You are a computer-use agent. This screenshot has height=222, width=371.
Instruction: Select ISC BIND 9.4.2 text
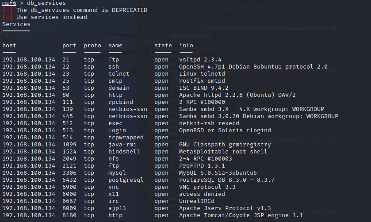[x=204, y=88]
